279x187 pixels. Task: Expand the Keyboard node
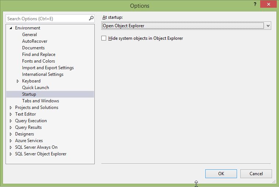coord(18,81)
